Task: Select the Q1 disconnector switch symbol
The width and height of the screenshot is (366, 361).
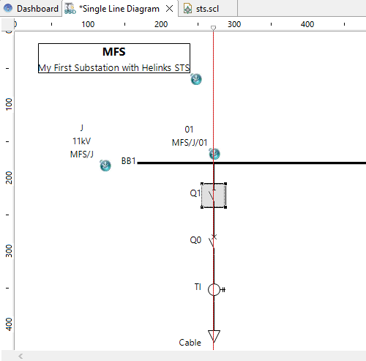Action: pyautogui.click(x=214, y=196)
